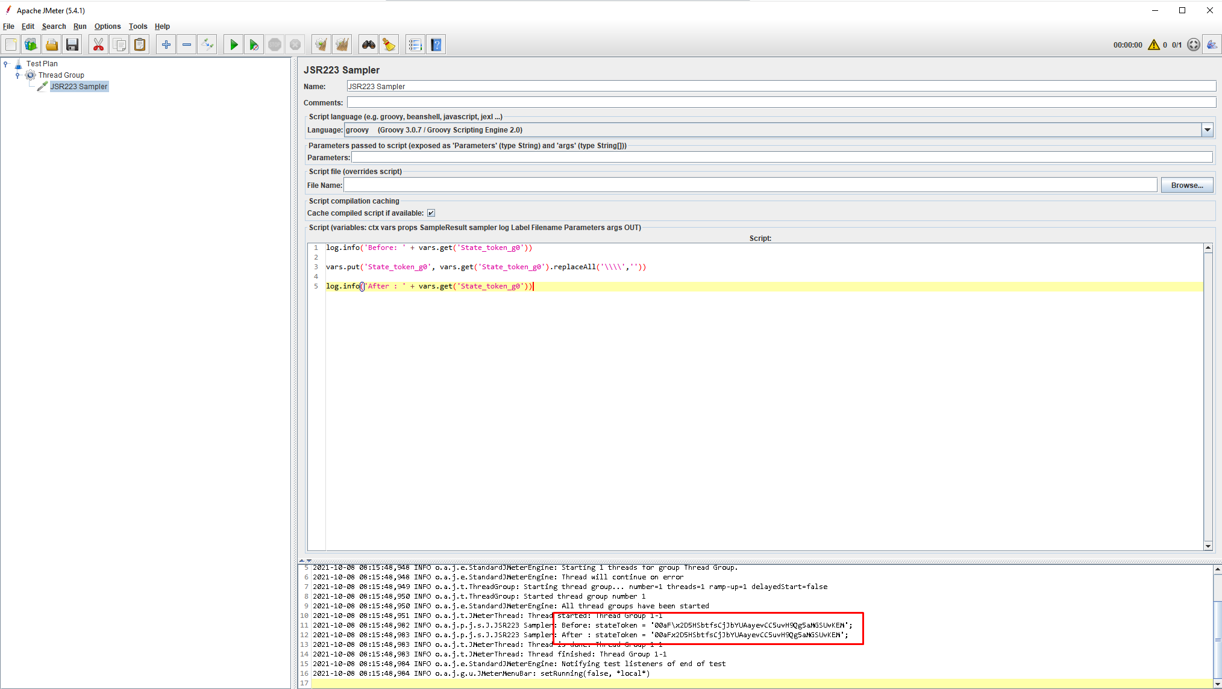Click the Expand All plus icon
1222x689 pixels.
166,45
